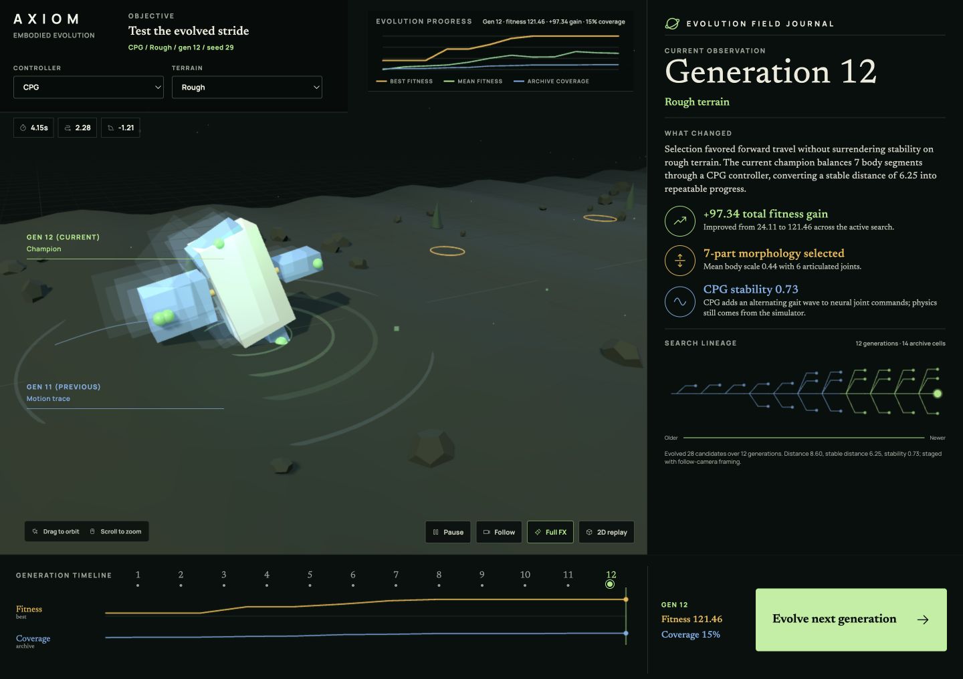Toggle the Mean Fitness legend entry
Screen dimensions: 963x679
pos(473,82)
